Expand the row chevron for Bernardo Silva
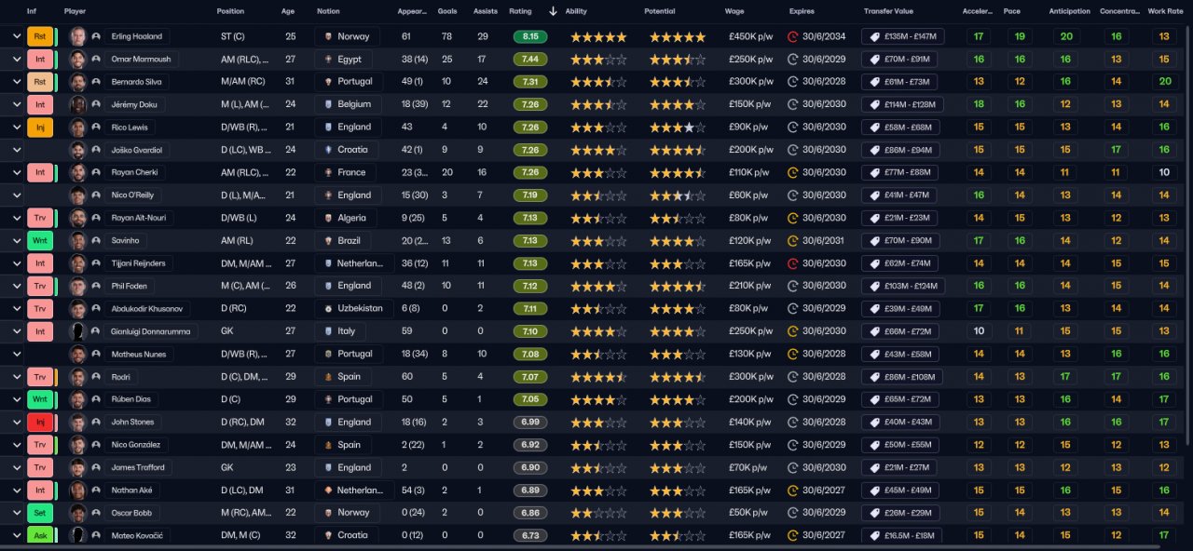The width and height of the screenshot is (1193, 551). point(16,82)
